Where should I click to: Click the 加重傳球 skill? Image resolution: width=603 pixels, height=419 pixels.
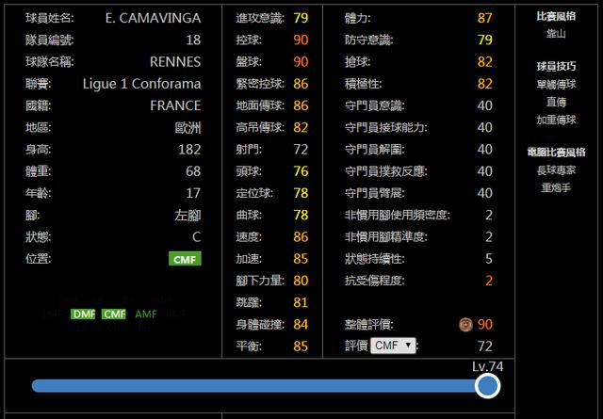pos(556,120)
